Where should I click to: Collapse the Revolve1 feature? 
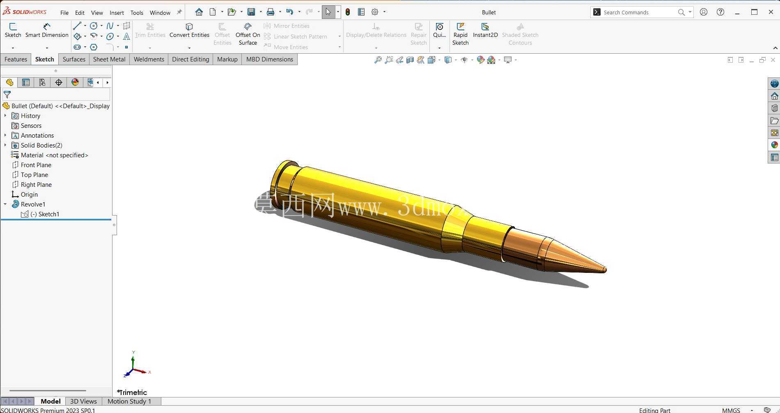pyautogui.click(x=5, y=204)
